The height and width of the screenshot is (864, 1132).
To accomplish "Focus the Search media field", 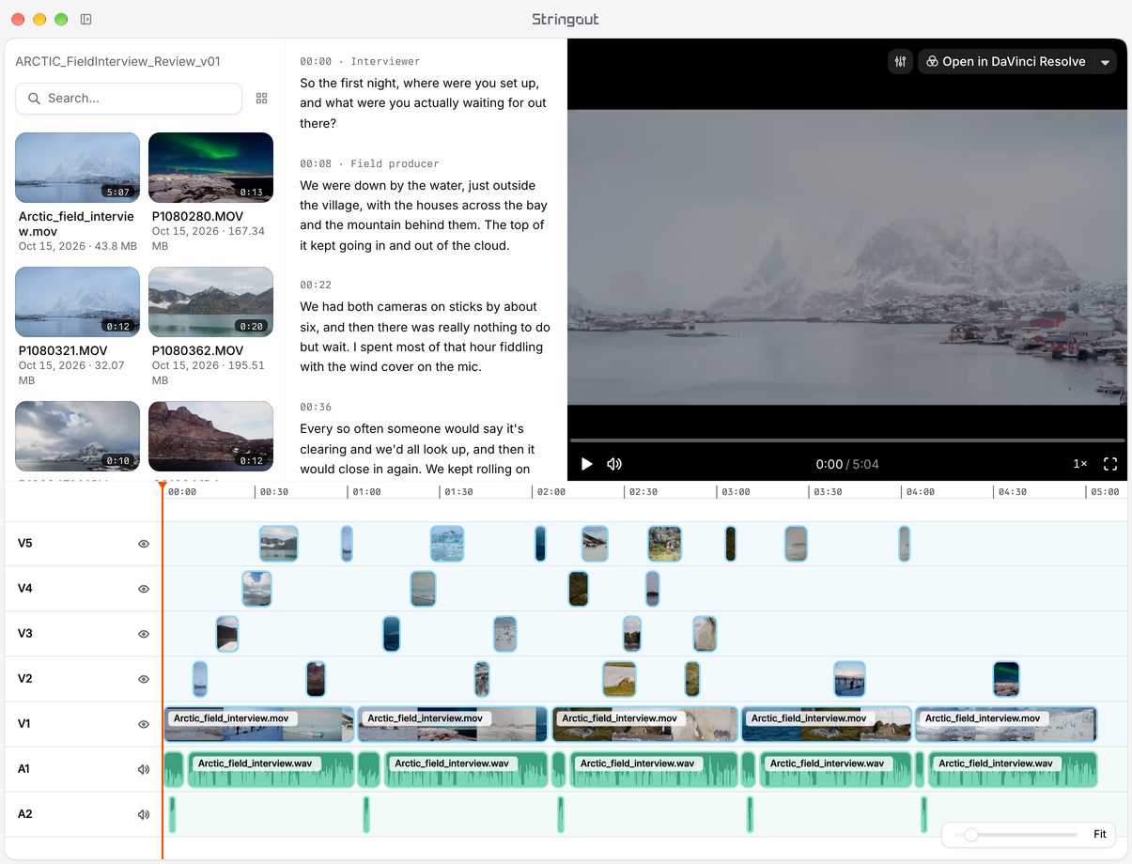I will click(x=129, y=99).
